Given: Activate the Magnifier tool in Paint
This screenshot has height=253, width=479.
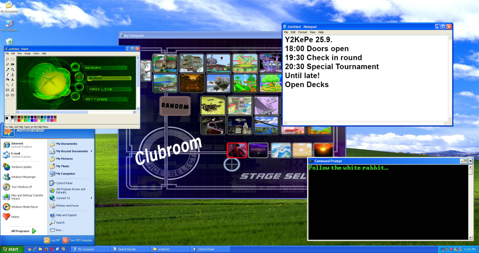Looking at the screenshot, I should point(13,69).
